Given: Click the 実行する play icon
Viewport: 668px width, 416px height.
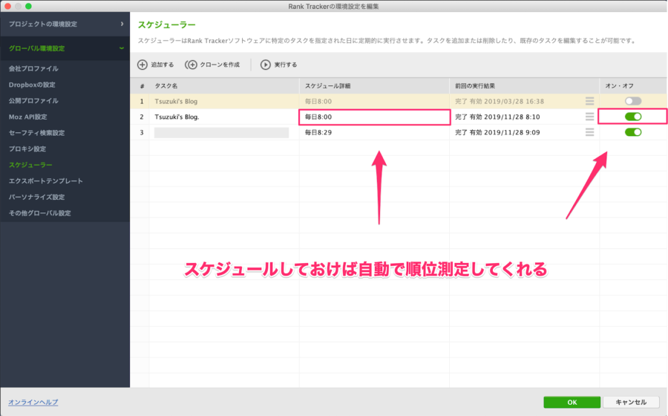Looking at the screenshot, I should [266, 65].
